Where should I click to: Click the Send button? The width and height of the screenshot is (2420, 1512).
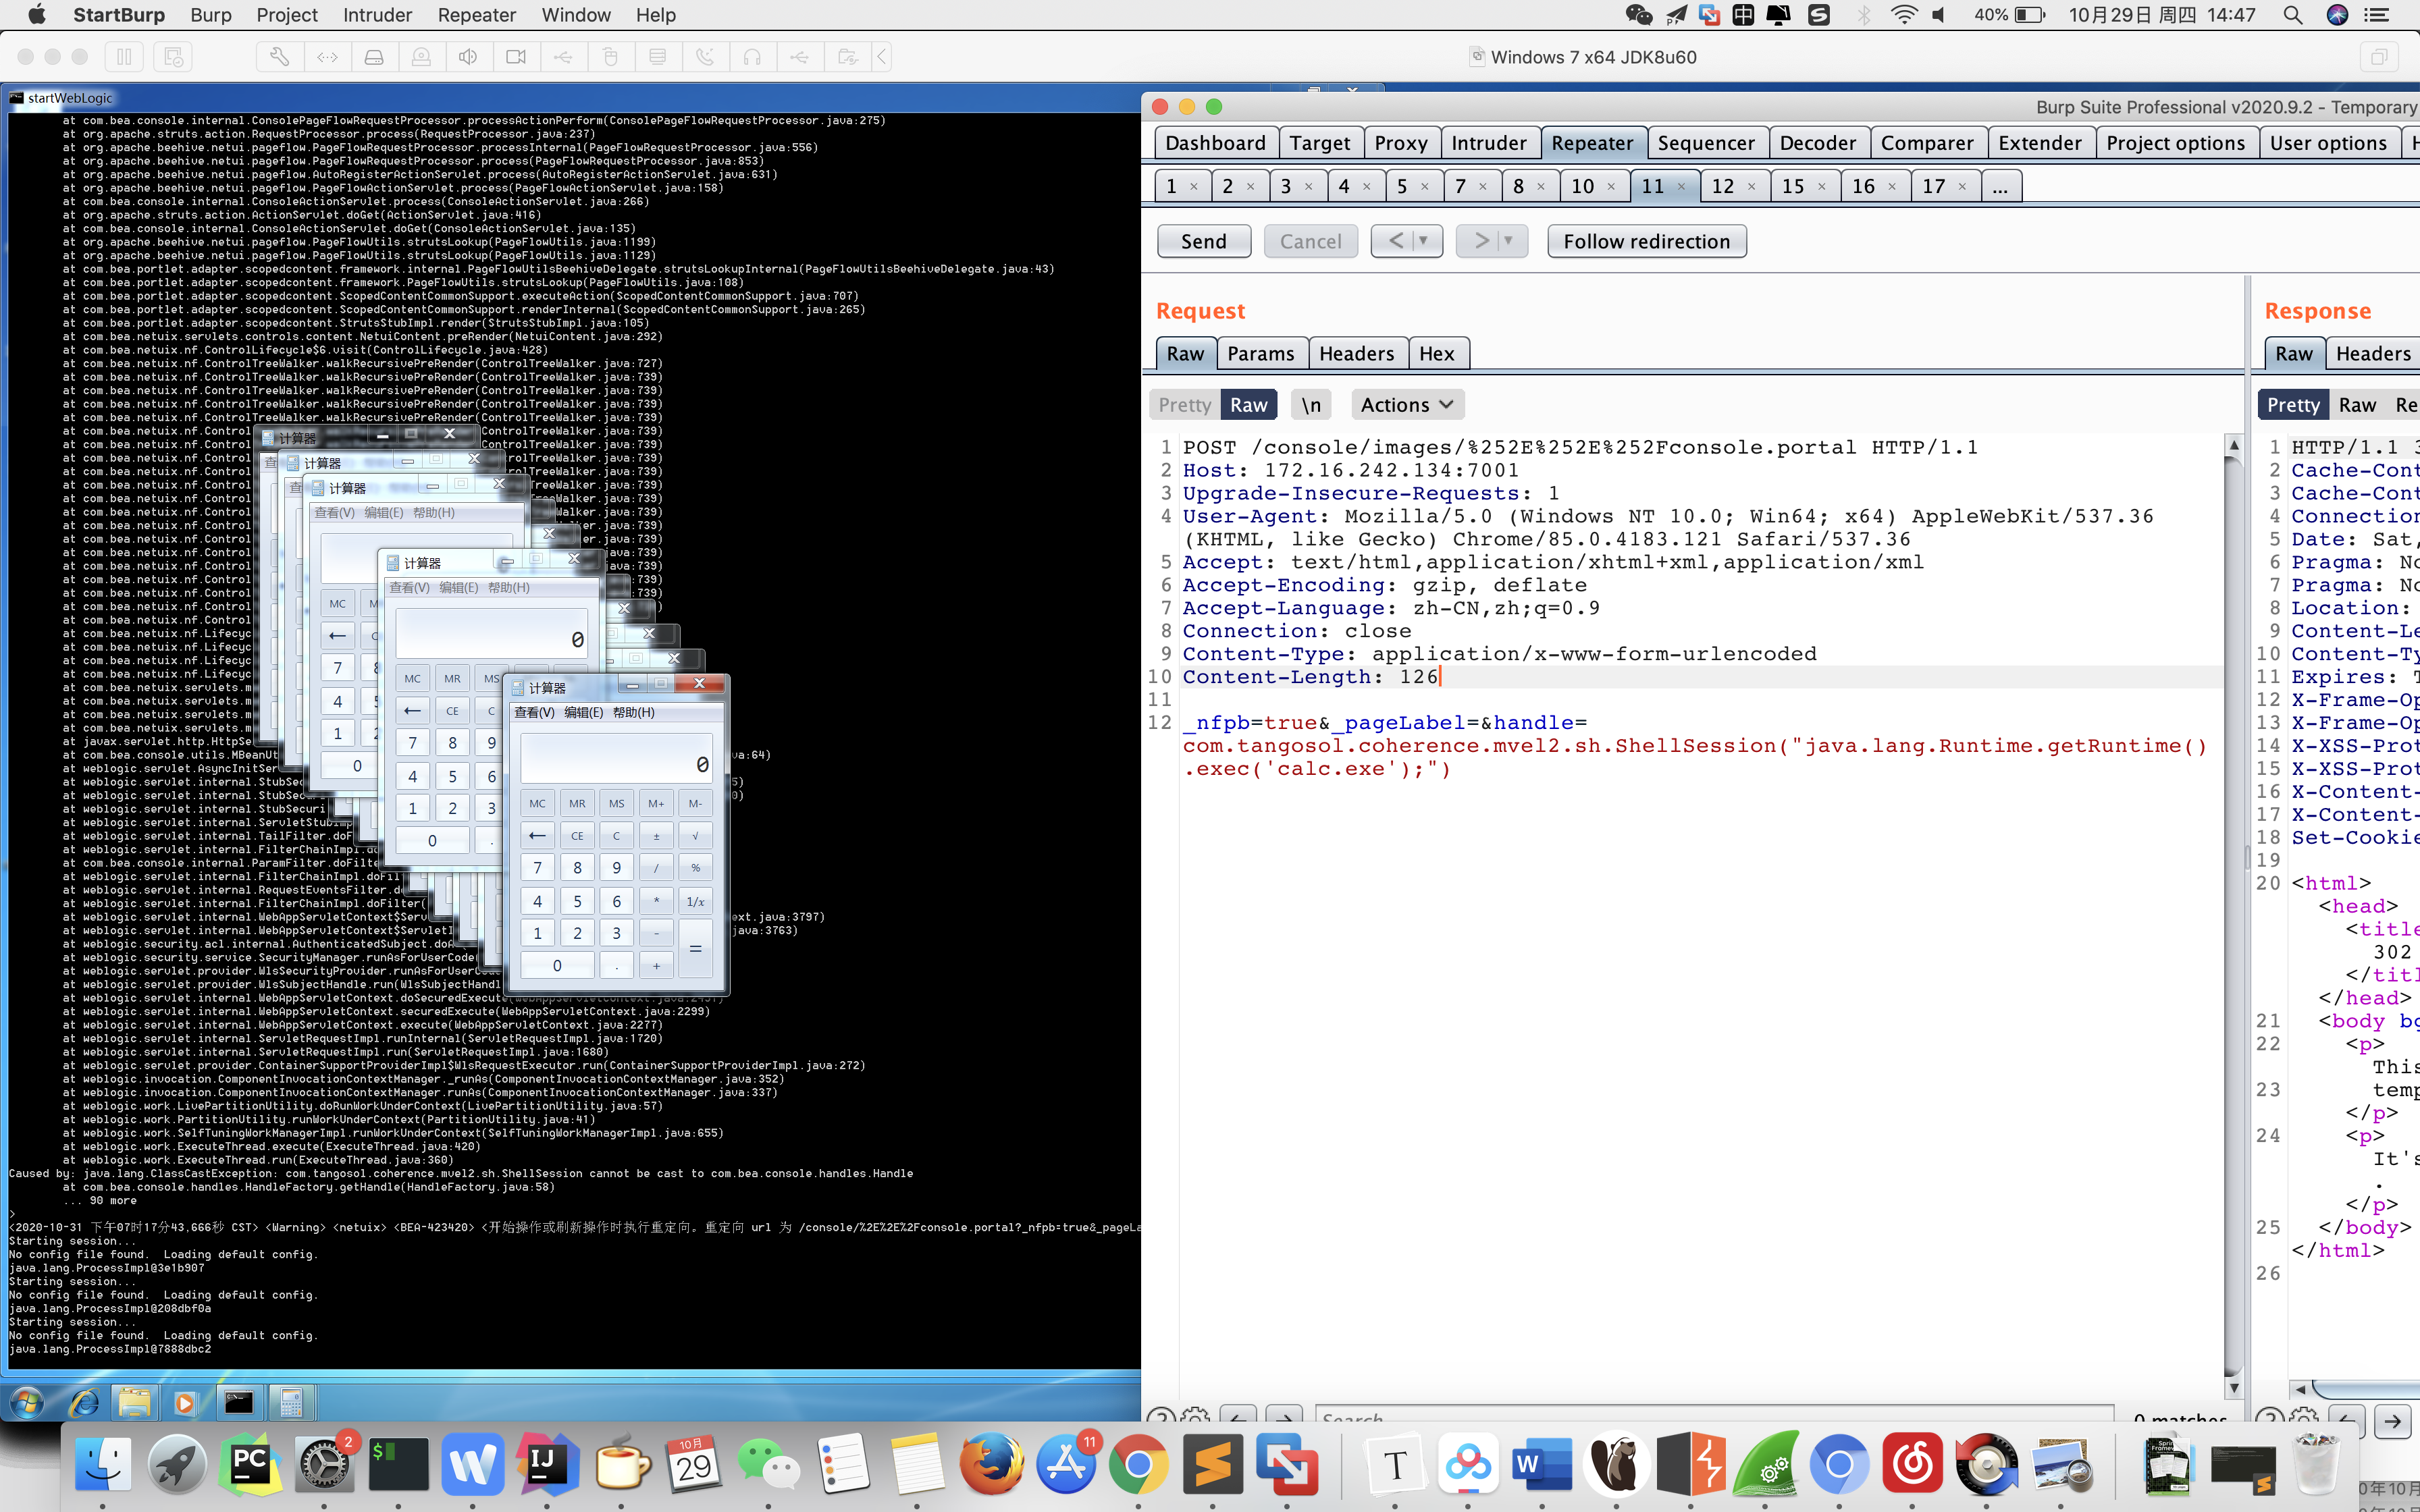(x=1203, y=241)
